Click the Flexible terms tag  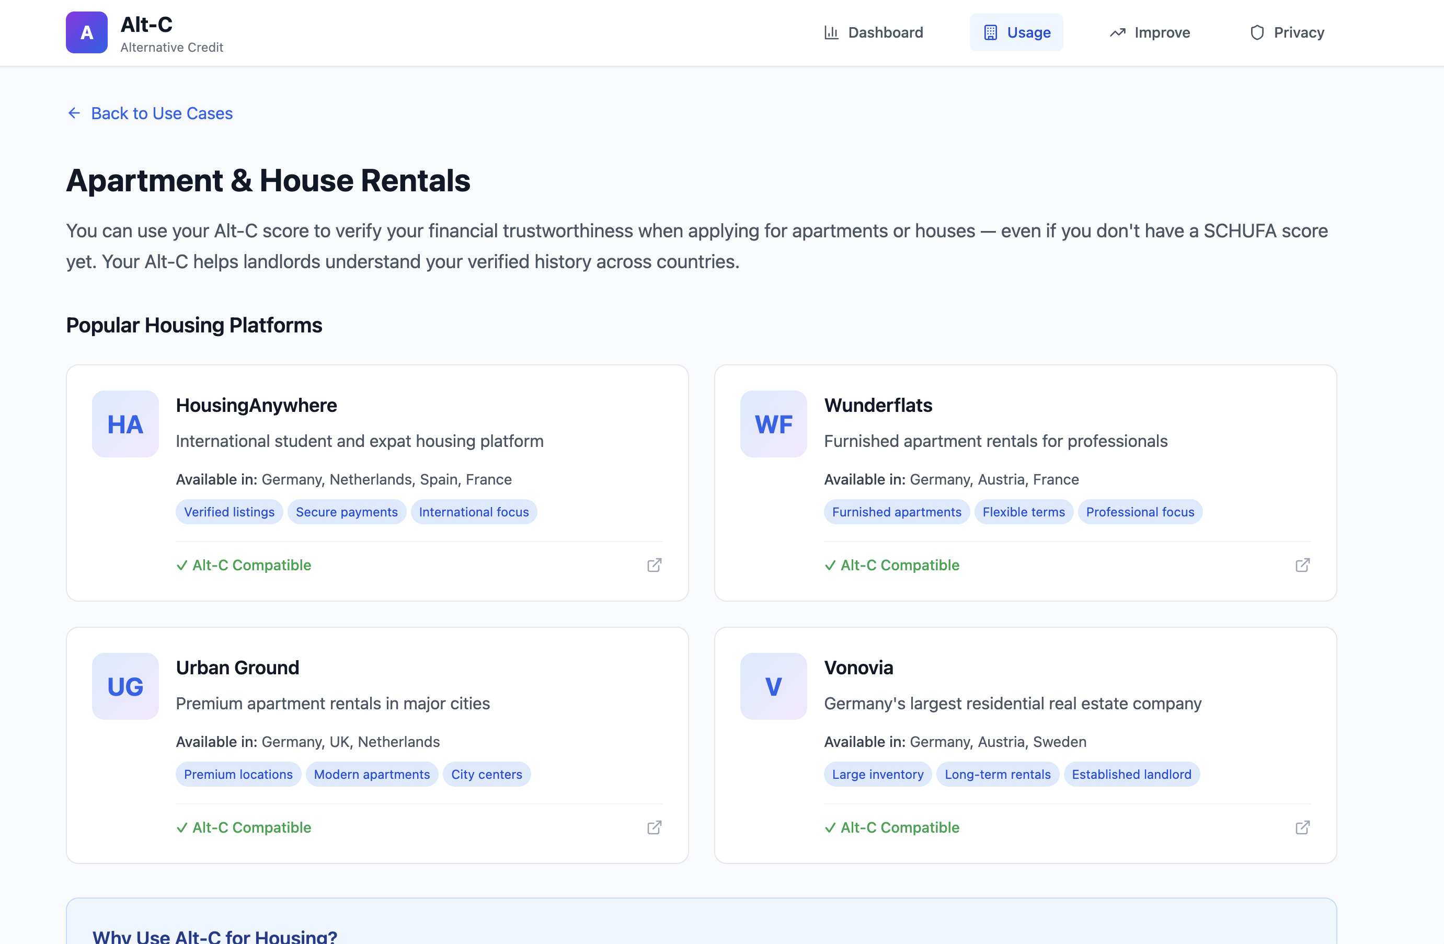coord(1024,512)
